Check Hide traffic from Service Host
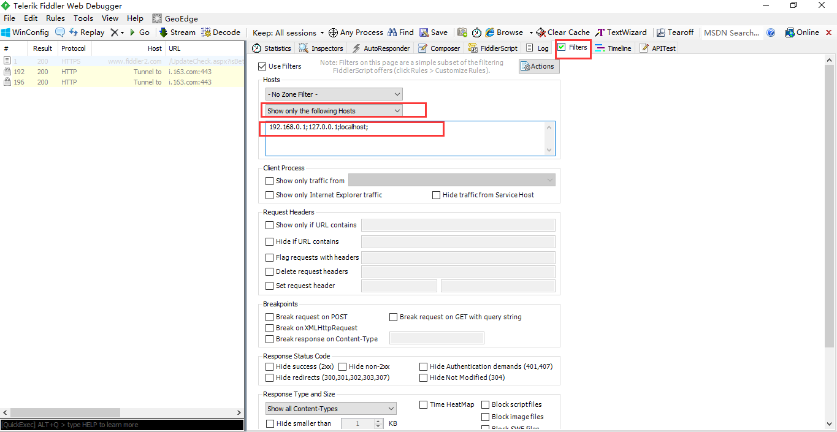The height and width of the screenshot is (432, 837). 437,195
